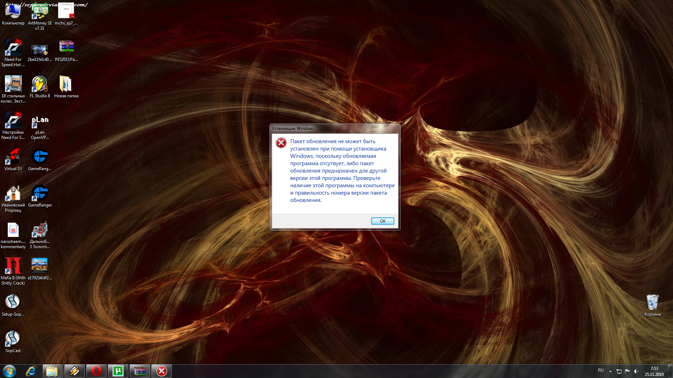Screen dimensions: 673x378
Task: Open the Корзина recycle bin
Action: click(x=652, y=302)
